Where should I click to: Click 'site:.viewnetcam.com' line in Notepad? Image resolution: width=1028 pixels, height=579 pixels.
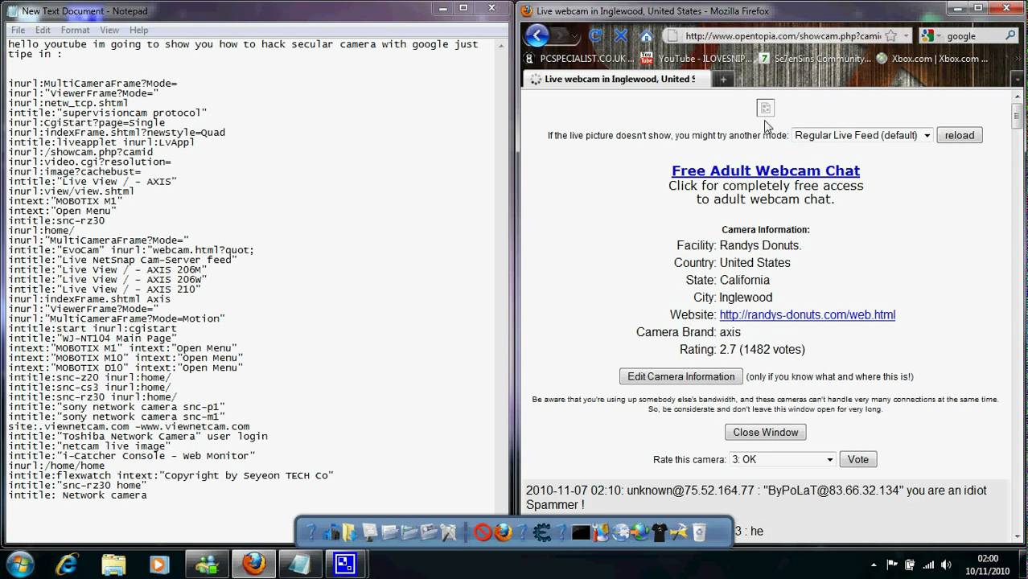(129, 427)
